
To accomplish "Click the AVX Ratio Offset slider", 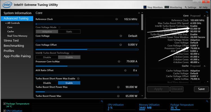I will (87, 75).
